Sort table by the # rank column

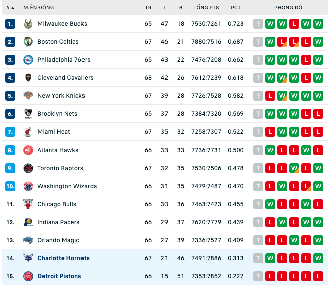point(10,8)
